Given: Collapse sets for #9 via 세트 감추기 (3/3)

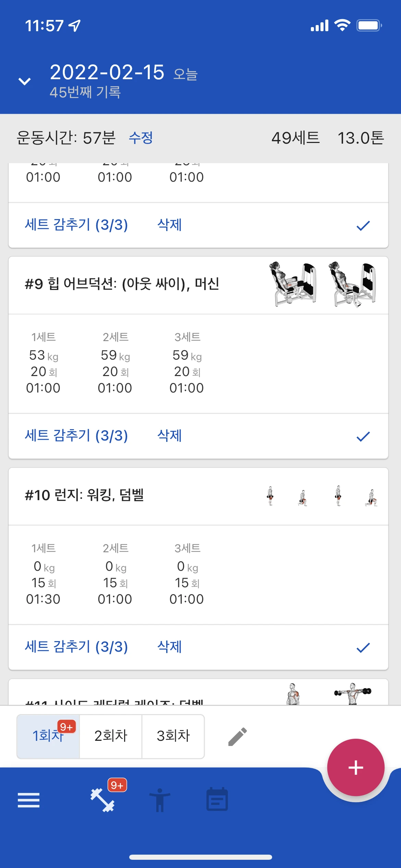Looking at the screenshot, I should click(x=76, y=436).
